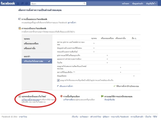Select เพื่อนเท่านั้น (Friends only) preset
This screenshot has height=120, width=161.
(30, 48)
